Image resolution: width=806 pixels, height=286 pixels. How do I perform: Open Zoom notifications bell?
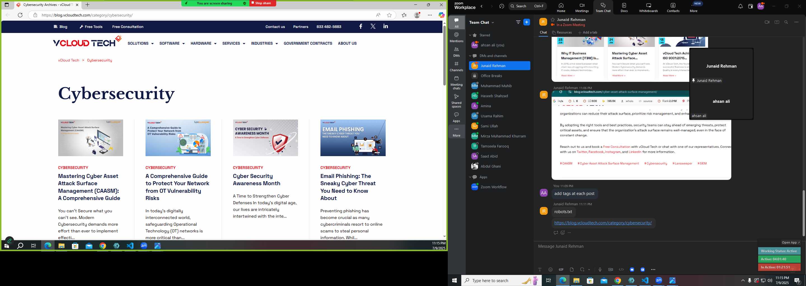[x=740, y=6]
